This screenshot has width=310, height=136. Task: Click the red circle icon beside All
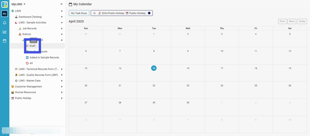27,63
